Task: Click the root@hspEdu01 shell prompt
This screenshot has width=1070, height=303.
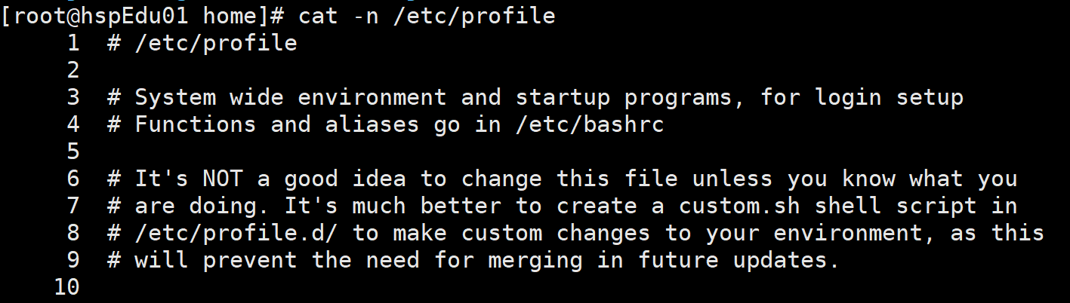Action: point(143,15)
